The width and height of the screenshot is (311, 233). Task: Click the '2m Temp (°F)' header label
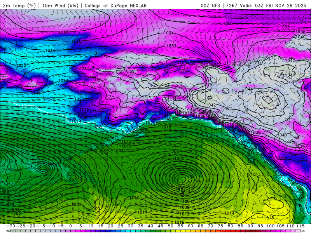click(x=19, y=5)
